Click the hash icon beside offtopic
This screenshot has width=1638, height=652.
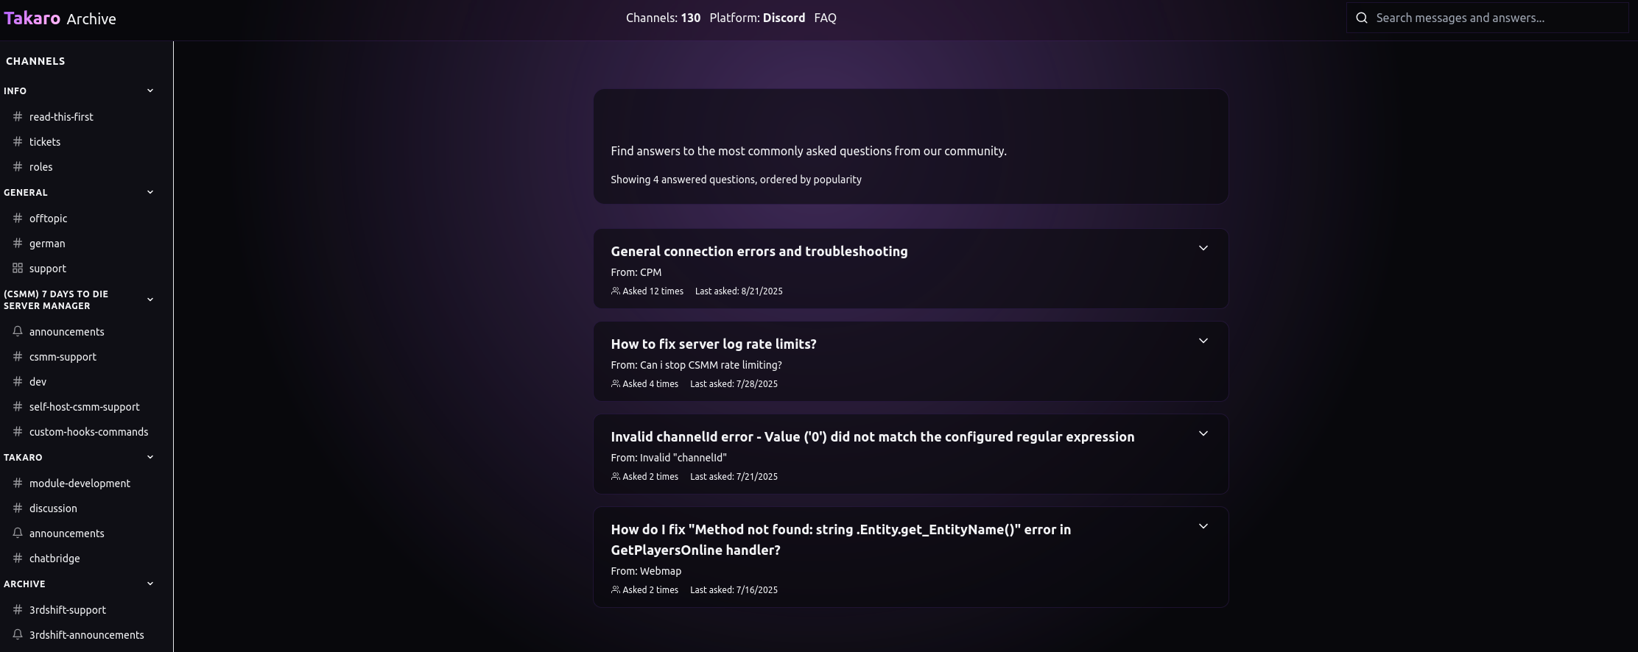18,218
